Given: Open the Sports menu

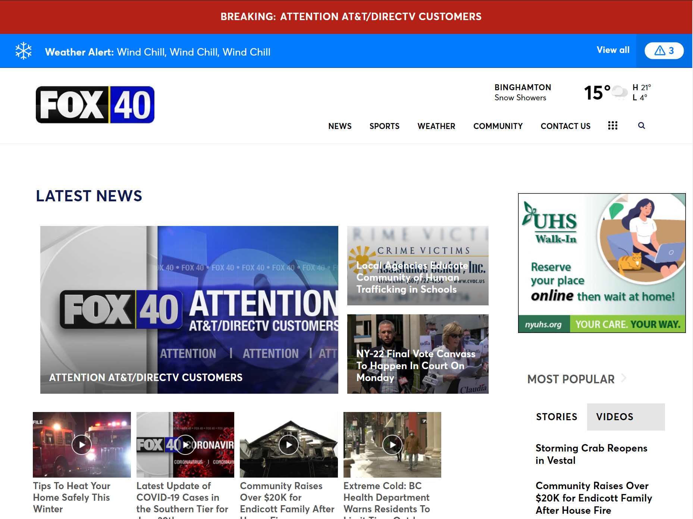Looking at the screenshot, I should tap(384, 126).
